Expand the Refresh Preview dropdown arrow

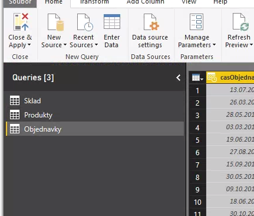[251, 45]
